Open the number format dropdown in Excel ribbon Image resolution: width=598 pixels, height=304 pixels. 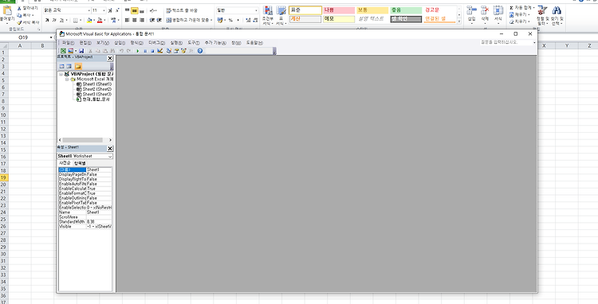tap(256, 10)
